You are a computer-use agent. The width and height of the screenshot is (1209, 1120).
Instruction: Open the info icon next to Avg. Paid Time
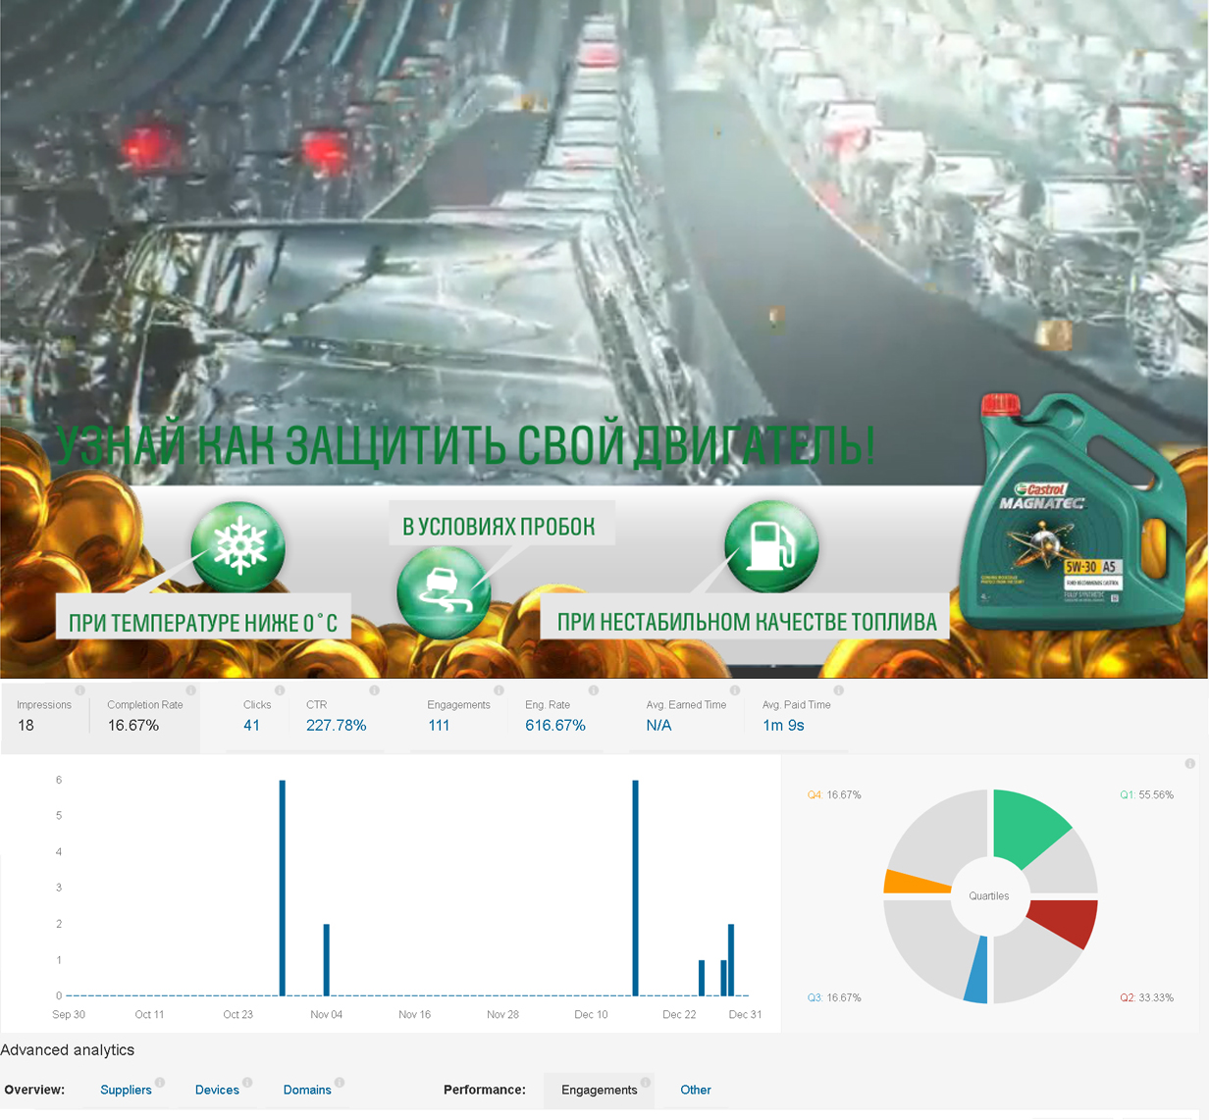pos(838,690)
